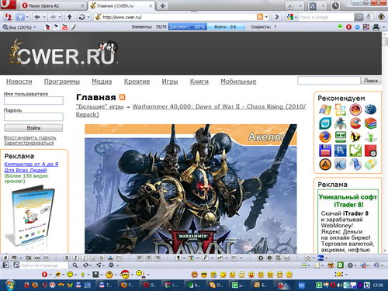This screenshot has width=388, height=291.
Task: Open the RSS dropdown arrow in the address bar
Action: click(266, 17)
